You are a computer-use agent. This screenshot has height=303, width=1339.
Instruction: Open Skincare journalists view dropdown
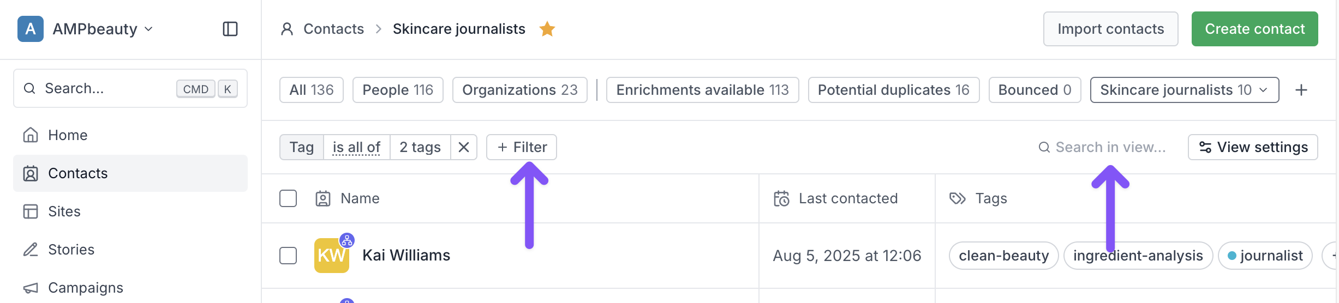[x=1185, y=90]
